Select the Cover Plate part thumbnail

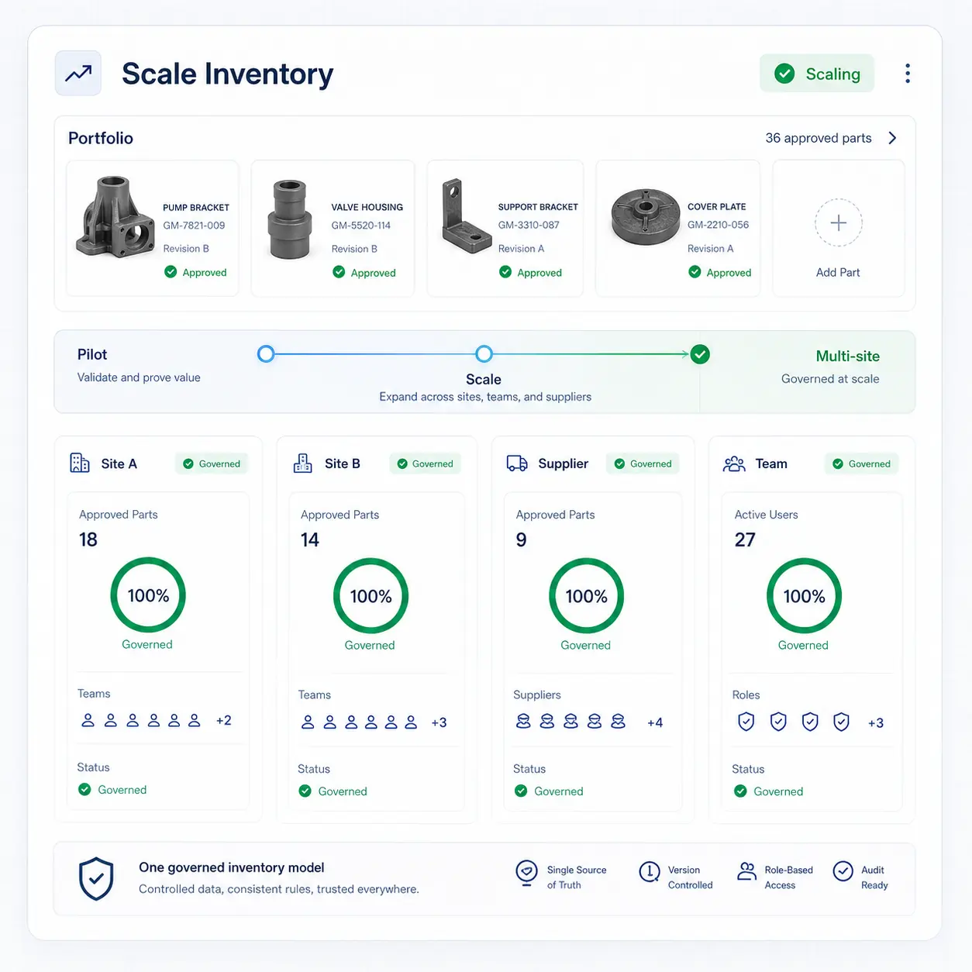click(x=645, y=217)
